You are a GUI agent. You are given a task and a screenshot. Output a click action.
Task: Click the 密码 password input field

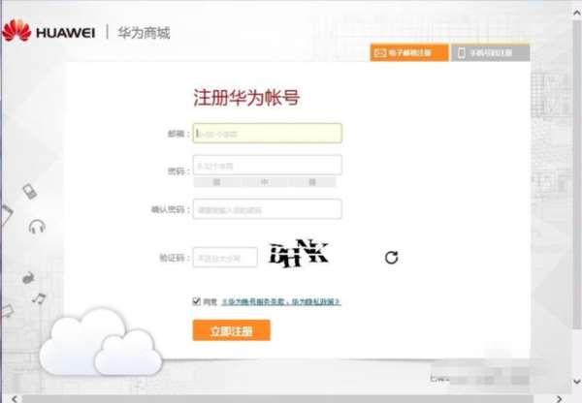(x=268, y=165)
